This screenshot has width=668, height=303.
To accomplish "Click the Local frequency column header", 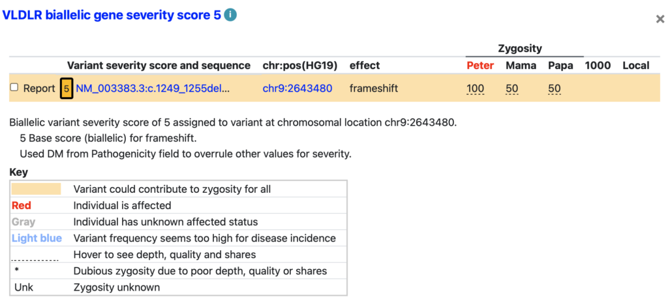I will (636, 66).
